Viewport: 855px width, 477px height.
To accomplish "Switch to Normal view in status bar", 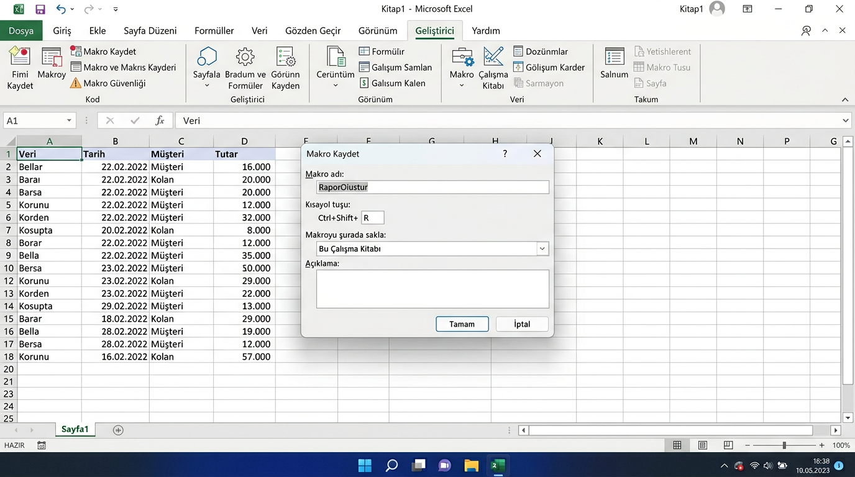I will 677,445.
